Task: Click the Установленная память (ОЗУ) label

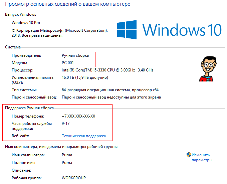Action: pos(32,80)
